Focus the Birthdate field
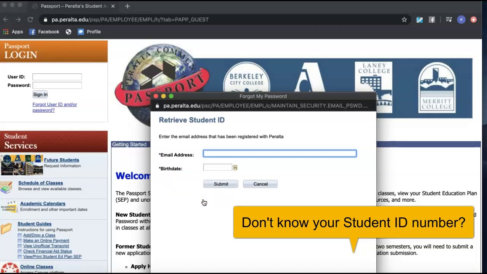The image size is (487, 274). click(217, 167)
